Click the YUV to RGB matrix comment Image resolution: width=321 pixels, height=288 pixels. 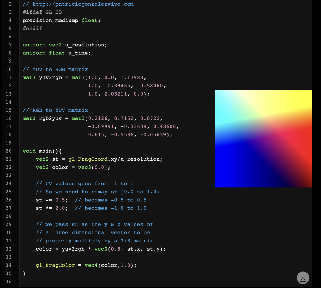(55, 69)
